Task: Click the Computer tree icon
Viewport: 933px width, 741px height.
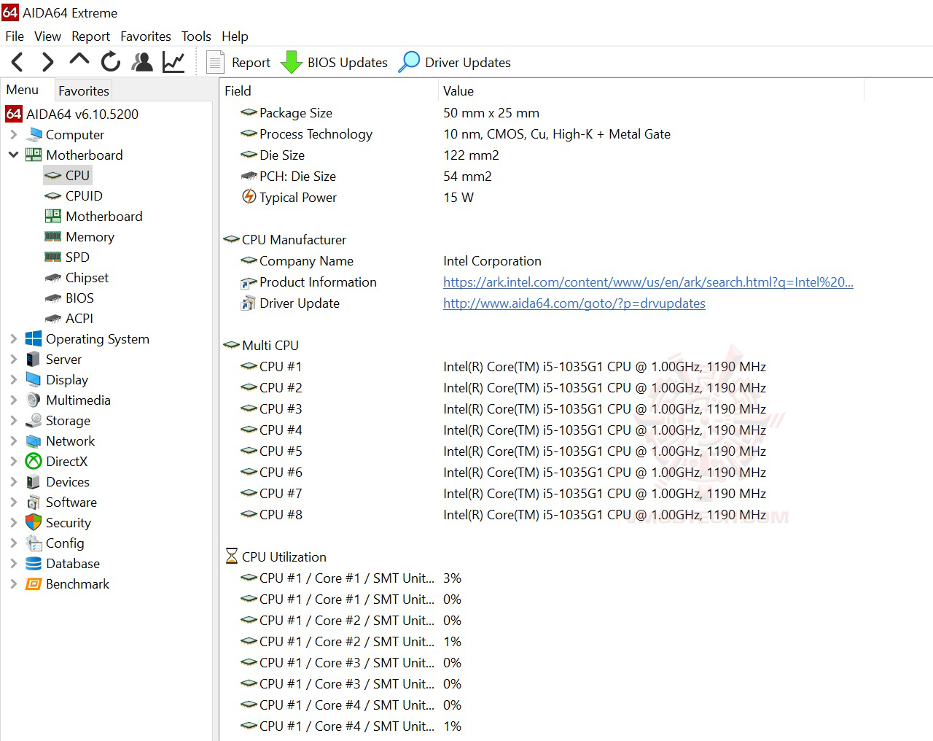Action: [x=34, y=135]
